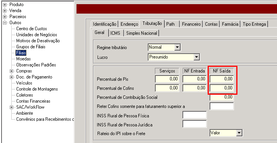Screen dimensions: 277x143
Task: Expand the SAC/WorkFlow tree node
Action: [x=12, y=107]
